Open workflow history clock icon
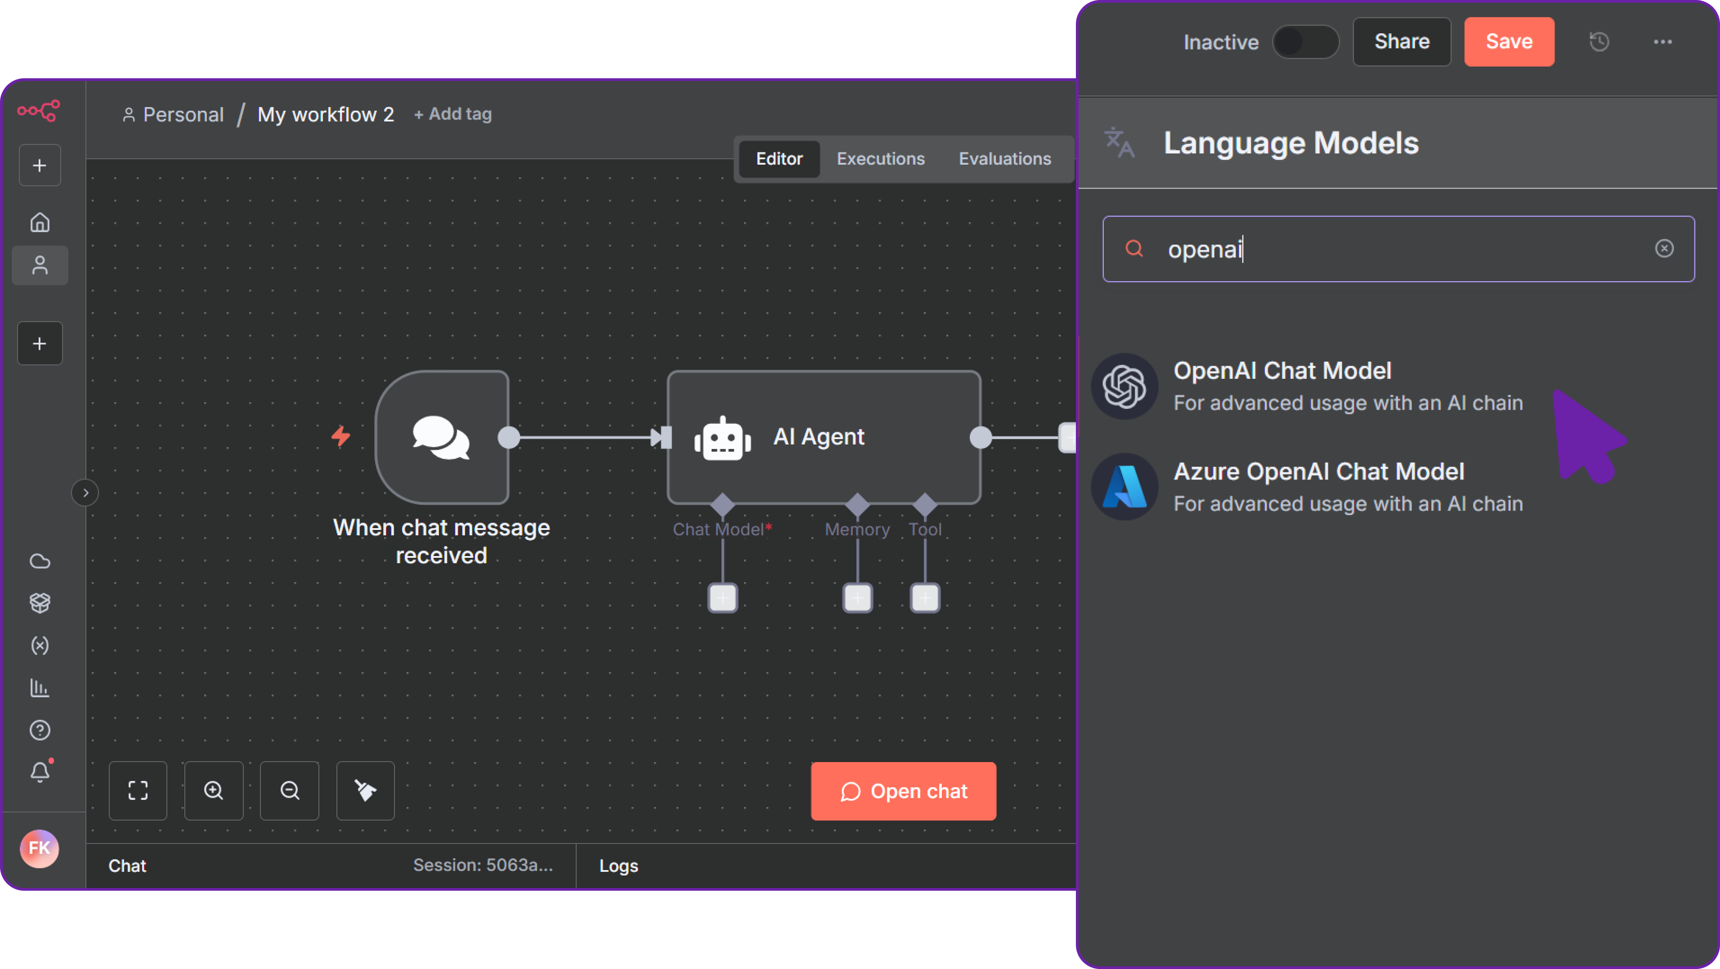The height and width of the screenshot is (969, 1720). [1599, 42]
